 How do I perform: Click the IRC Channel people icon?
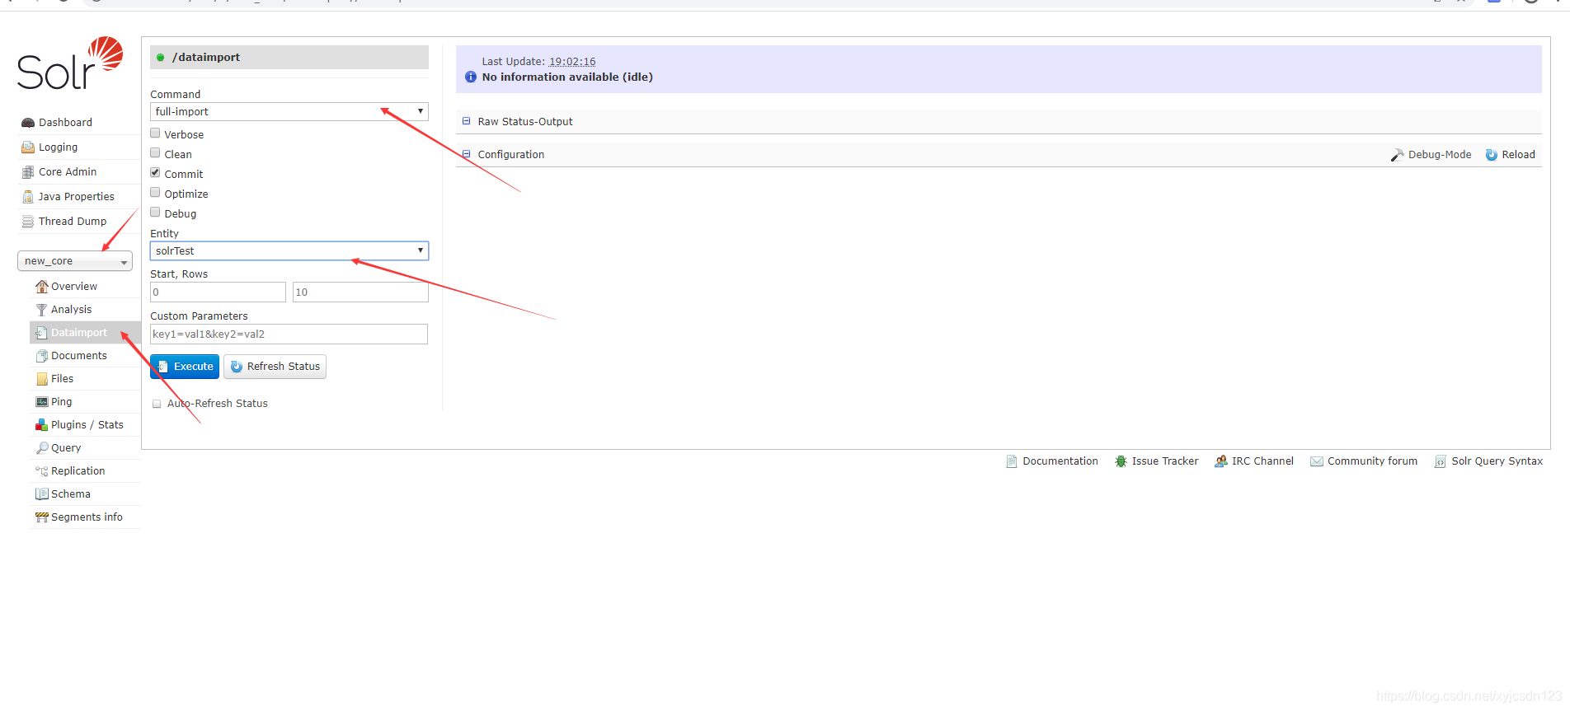[x=1220, y=461]
